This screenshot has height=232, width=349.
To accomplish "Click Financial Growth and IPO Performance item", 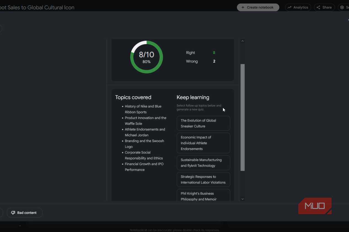I will point(144,167).
